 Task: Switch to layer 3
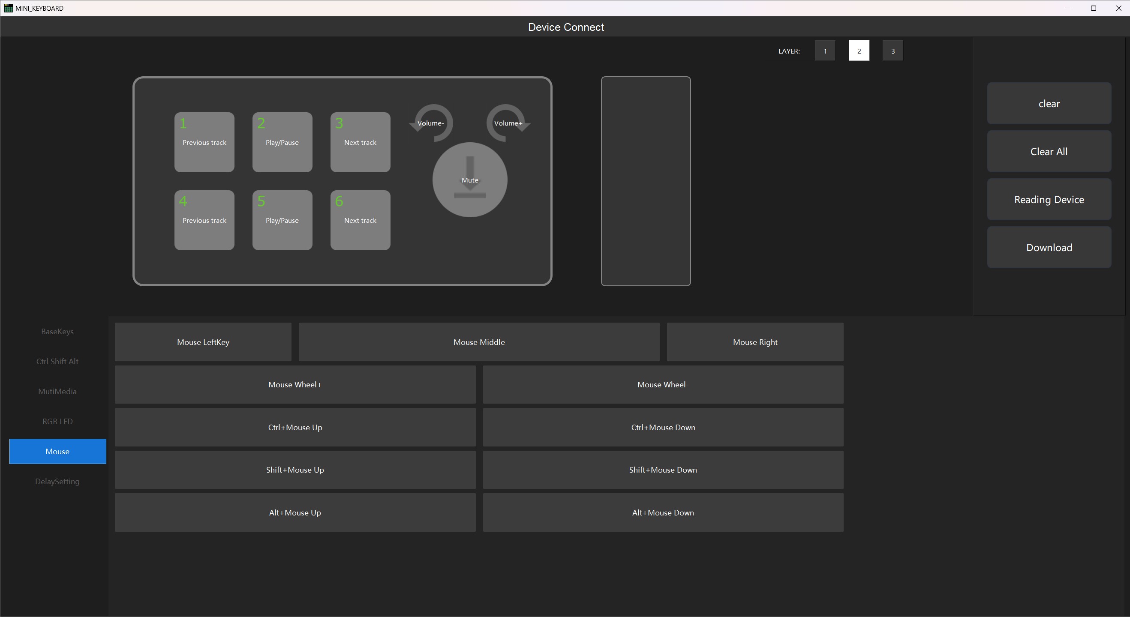coord(892,51)
